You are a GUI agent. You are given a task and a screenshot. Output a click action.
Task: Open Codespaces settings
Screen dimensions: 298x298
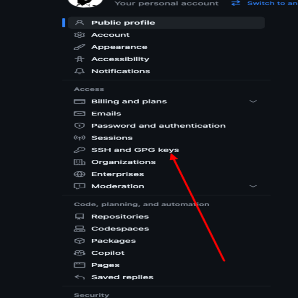pyautogui.click(x=120, y=229)
